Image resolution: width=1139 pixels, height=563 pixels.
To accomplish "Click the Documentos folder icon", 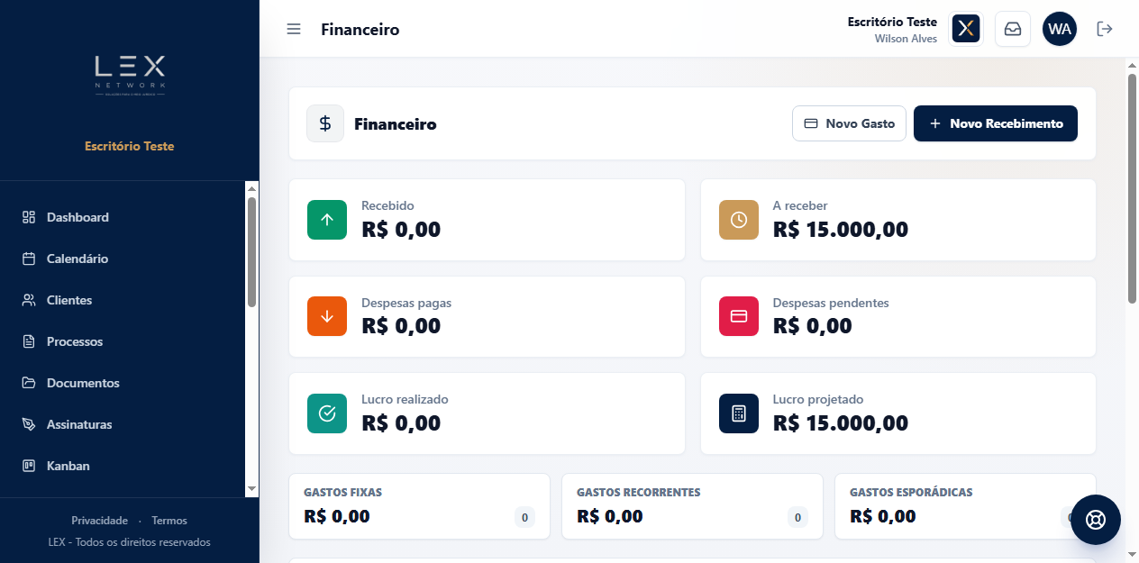I will point(29,383).
